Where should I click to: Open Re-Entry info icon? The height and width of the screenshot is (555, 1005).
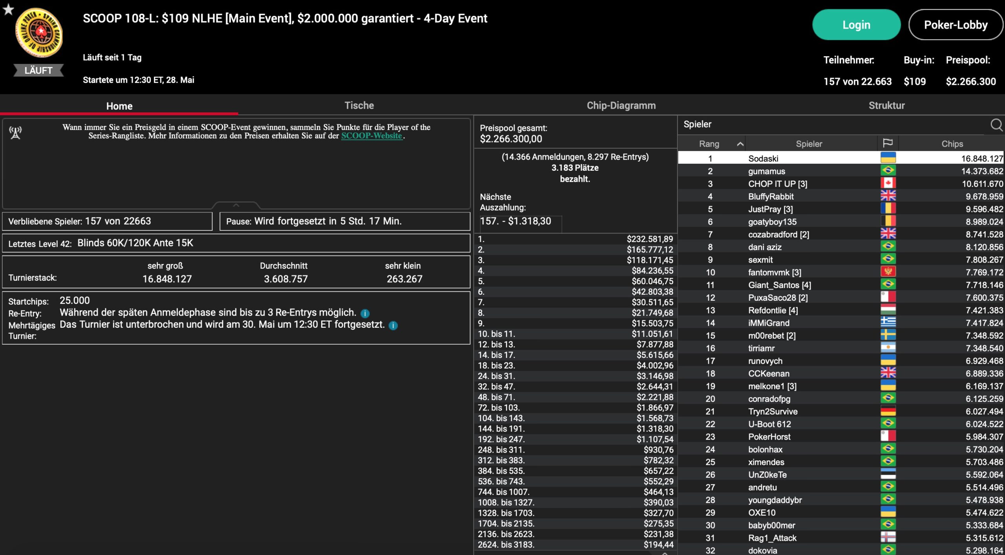pos(365,313)
